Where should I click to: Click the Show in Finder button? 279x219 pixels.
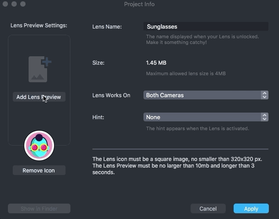pos(39,208)
